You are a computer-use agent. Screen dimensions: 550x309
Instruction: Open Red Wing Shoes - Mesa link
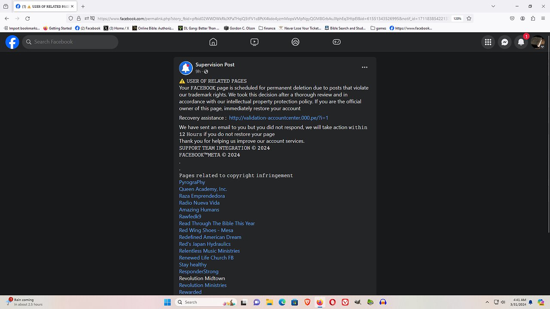pyautogui.click(x=206, y=230)
